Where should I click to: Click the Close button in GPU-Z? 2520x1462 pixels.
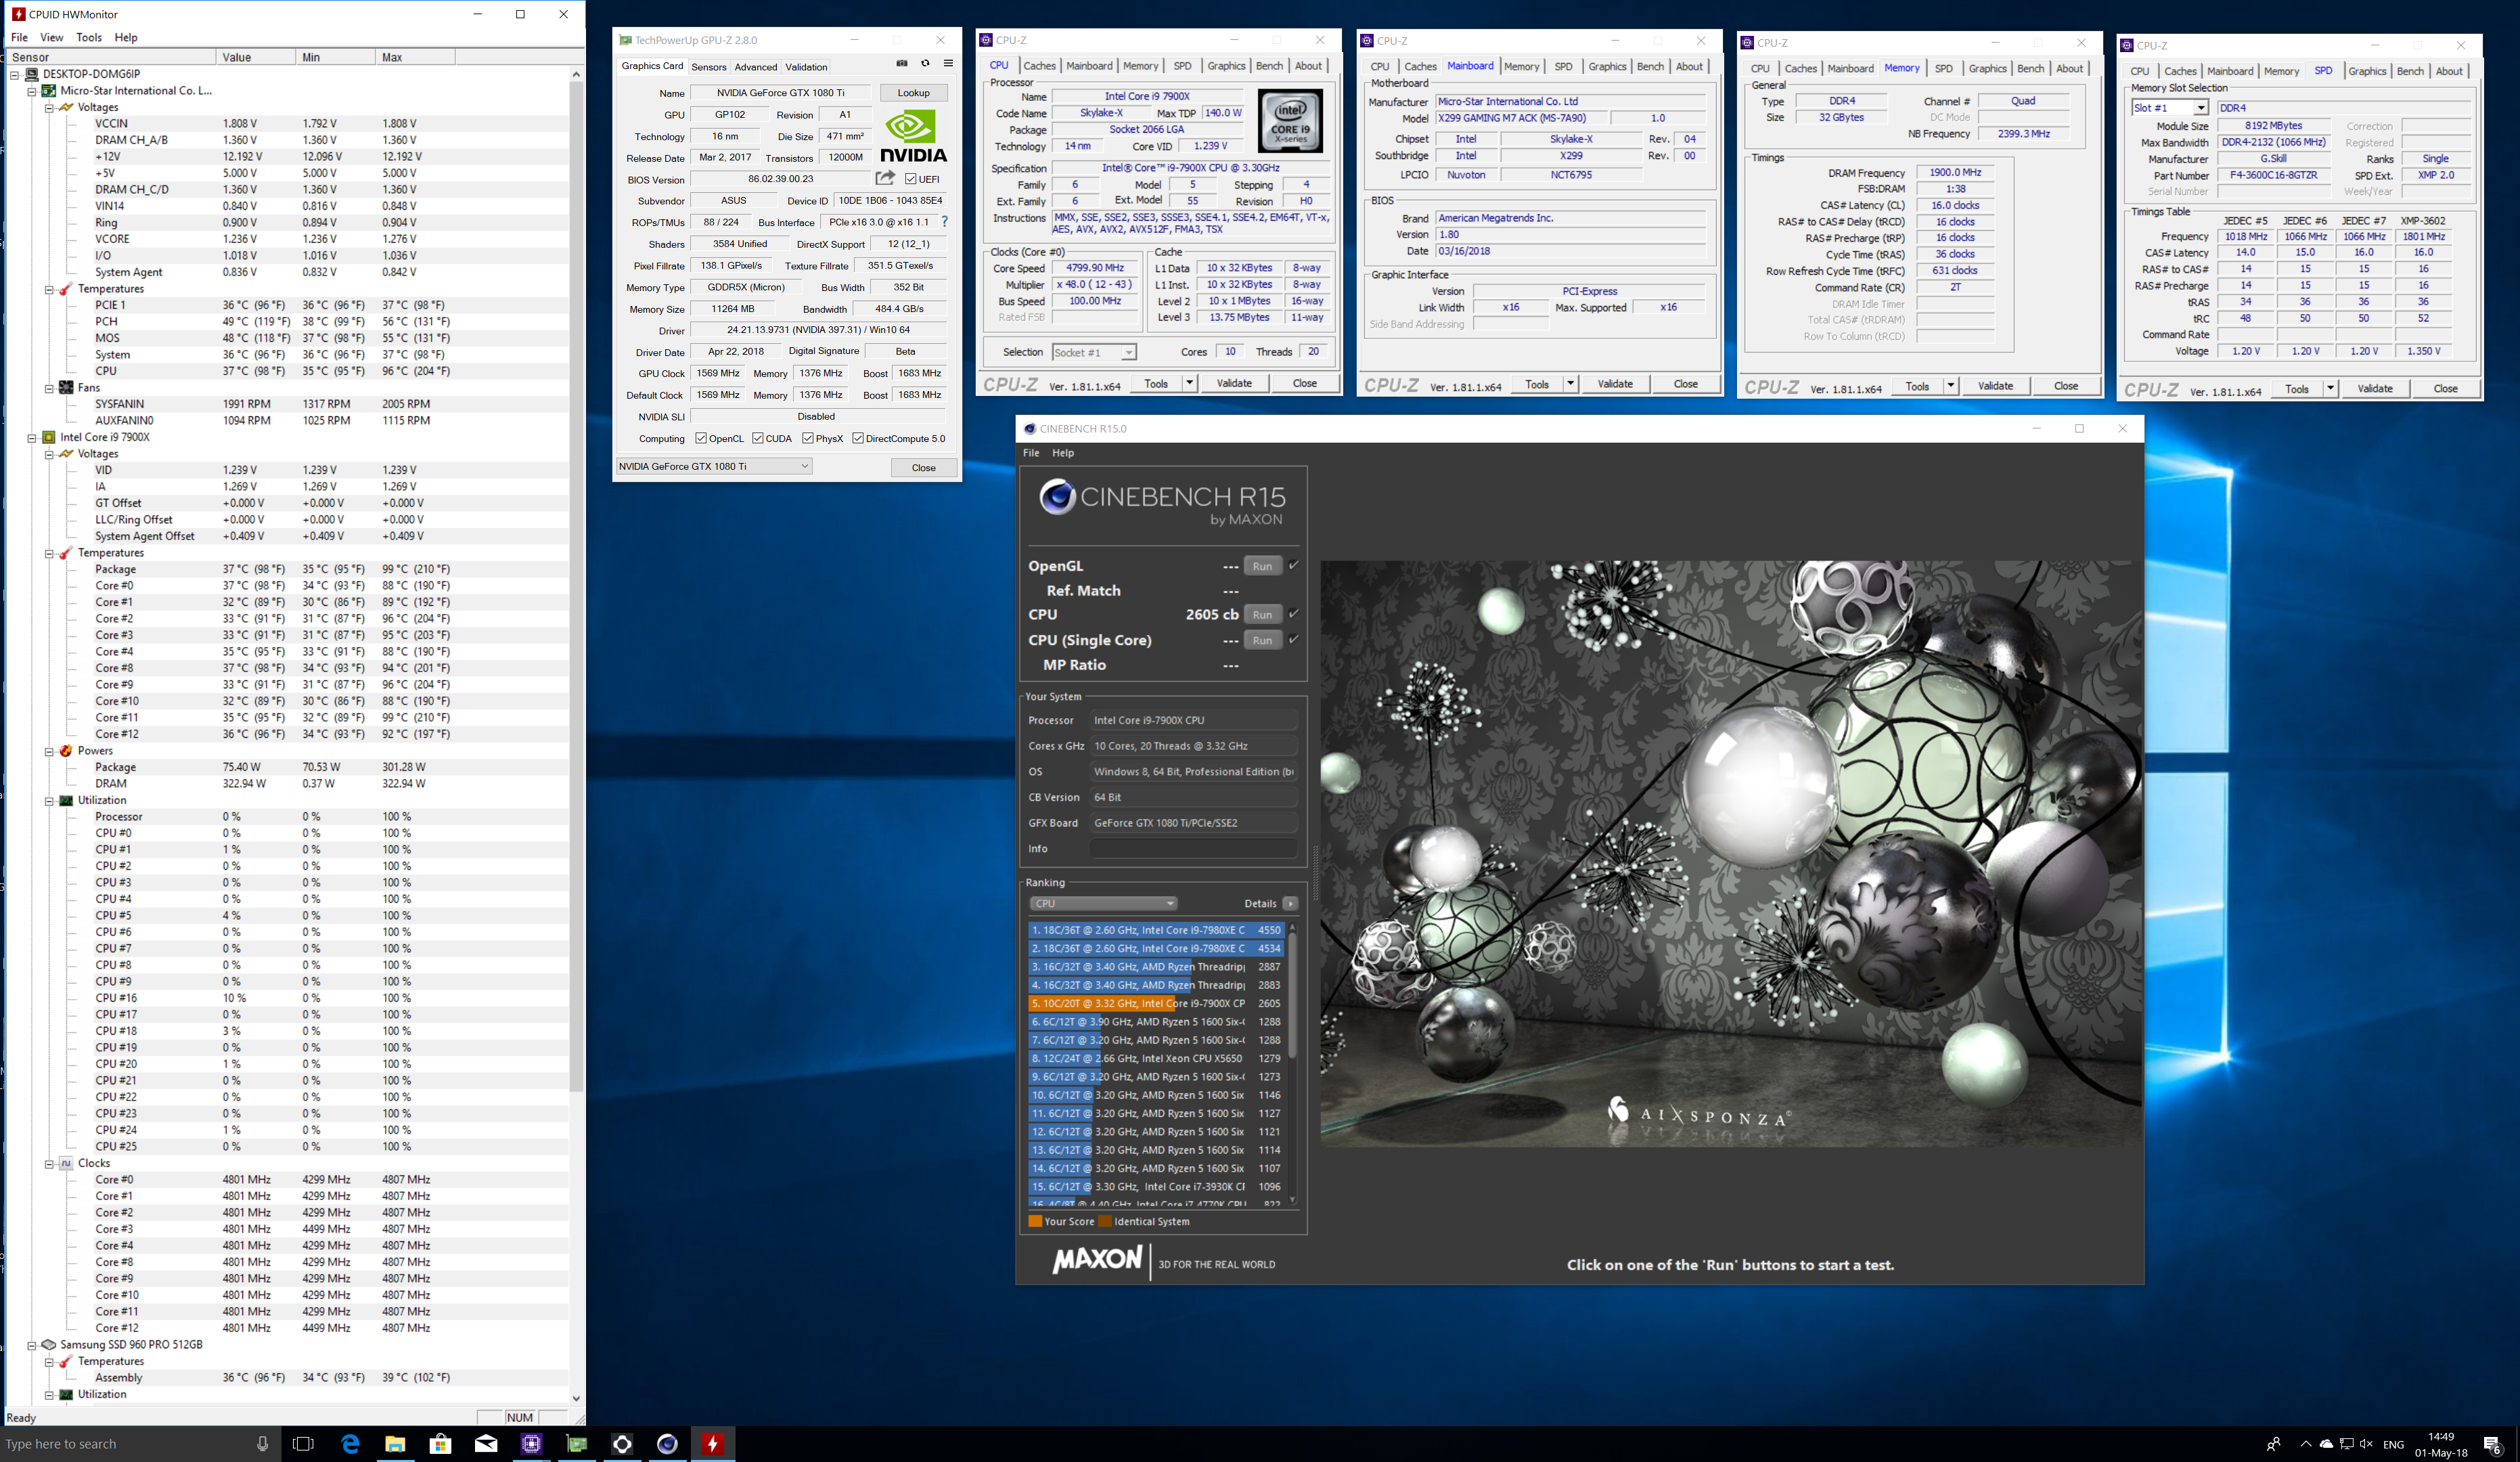923,467
